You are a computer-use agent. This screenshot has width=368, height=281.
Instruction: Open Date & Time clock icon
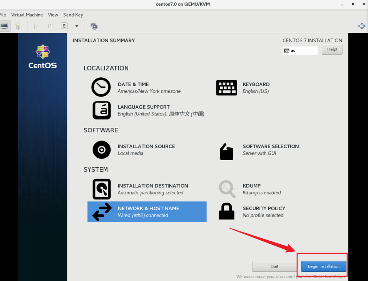[x=101, y=87]
